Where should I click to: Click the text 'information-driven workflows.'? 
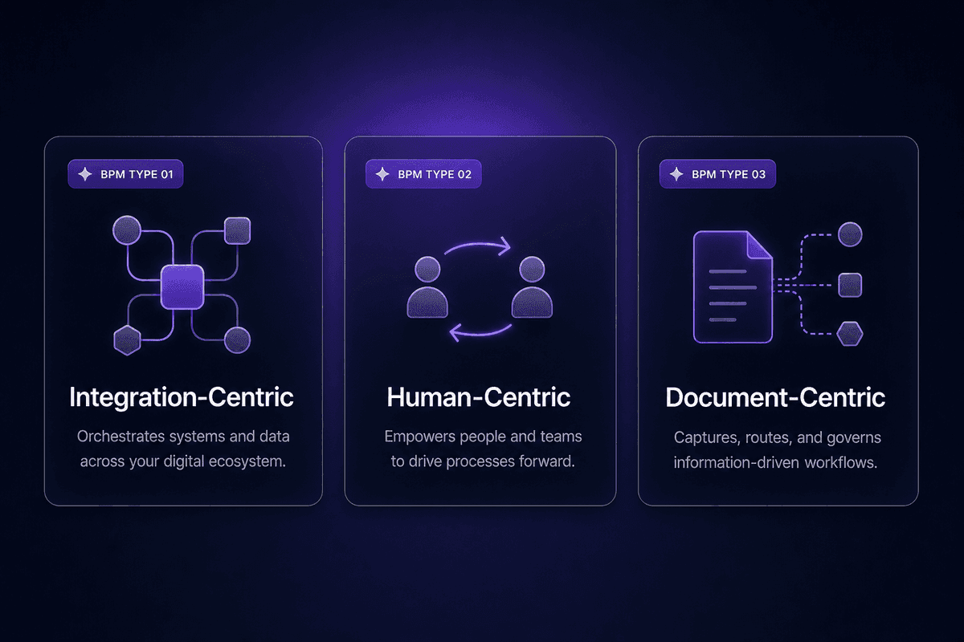pos(777,463)
